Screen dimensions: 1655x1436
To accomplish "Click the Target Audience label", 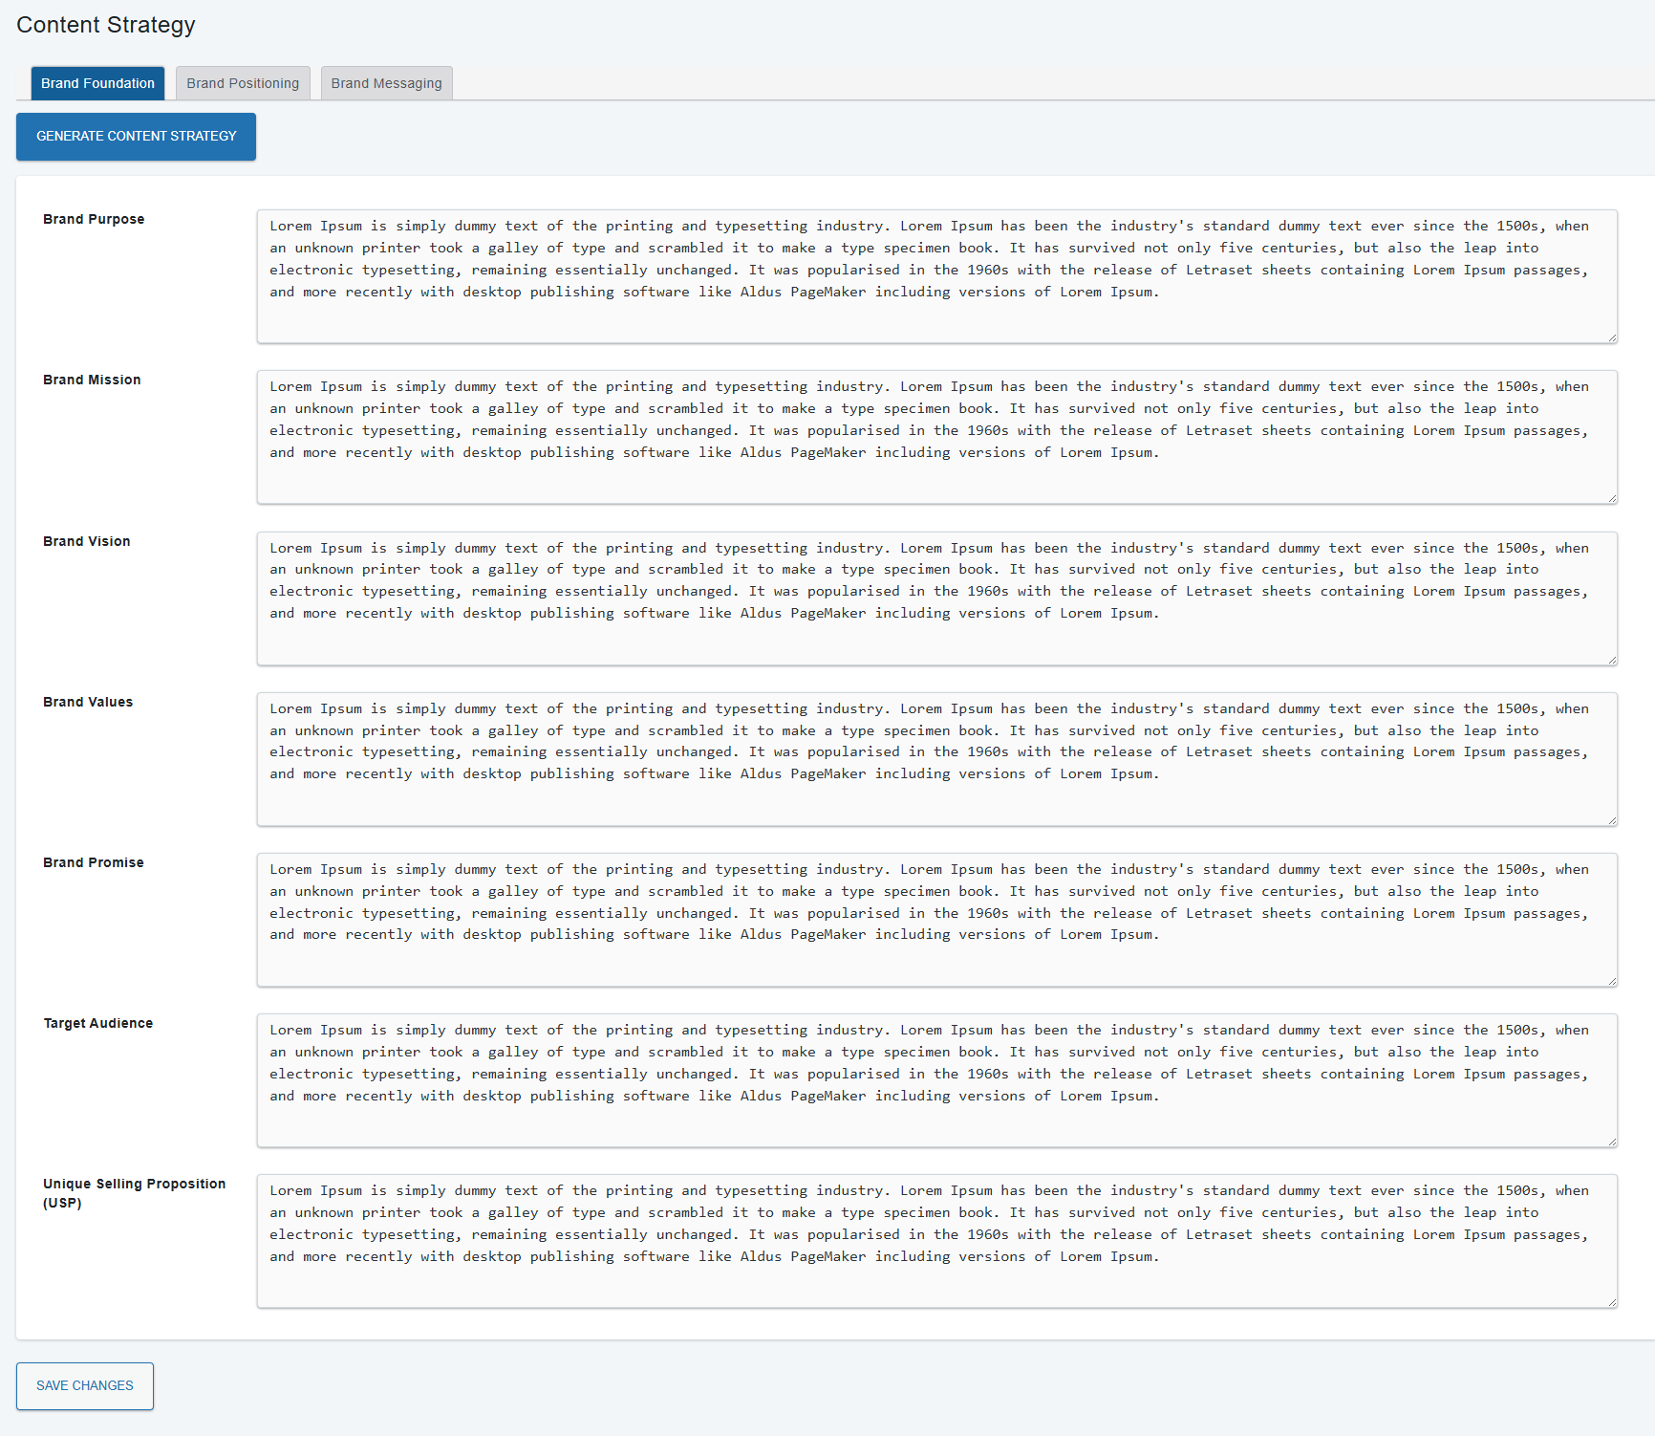I will 98,1023.
